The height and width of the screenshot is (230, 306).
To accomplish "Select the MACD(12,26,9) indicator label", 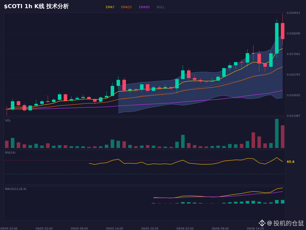I will (x=16, y=189).
